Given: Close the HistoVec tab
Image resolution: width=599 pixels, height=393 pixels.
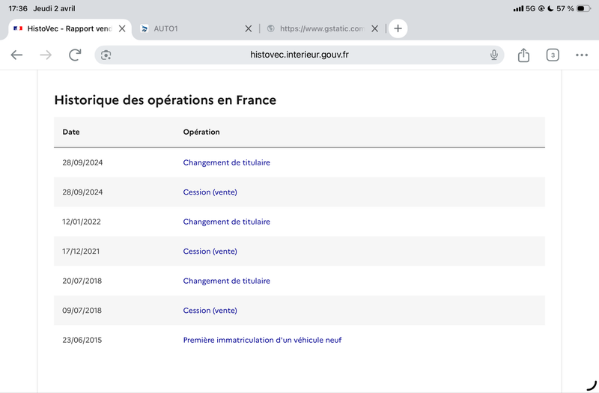Looking at the screenshot, I should point(122,28).
